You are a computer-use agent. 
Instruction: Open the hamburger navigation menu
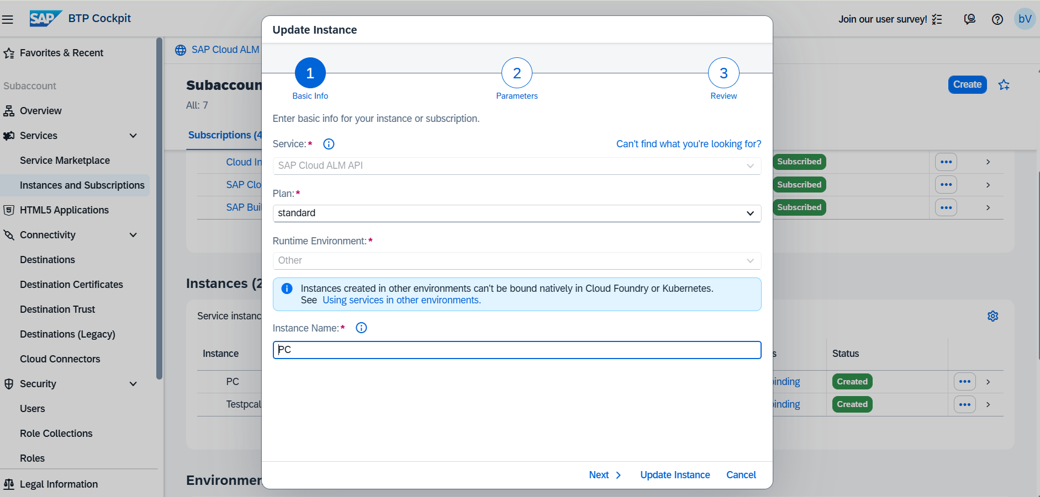[x=8, y=19]
